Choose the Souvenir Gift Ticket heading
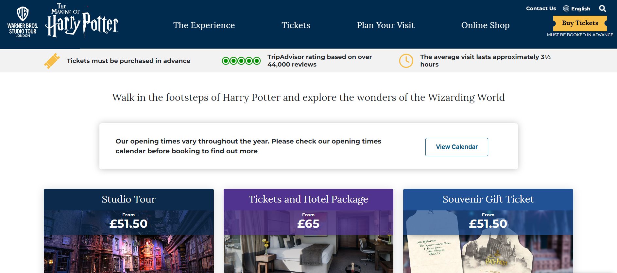Image resolution: width=617 pixels, height=273 pixels. click(x=488, y=199)
